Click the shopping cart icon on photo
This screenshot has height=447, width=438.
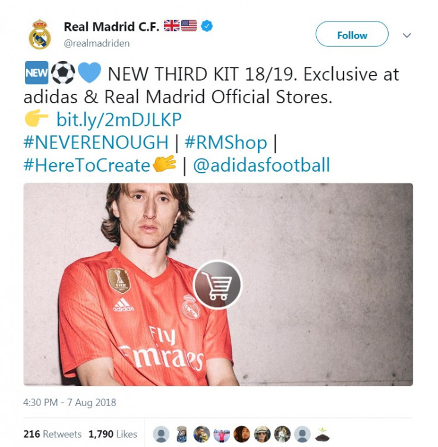(218, 285)
